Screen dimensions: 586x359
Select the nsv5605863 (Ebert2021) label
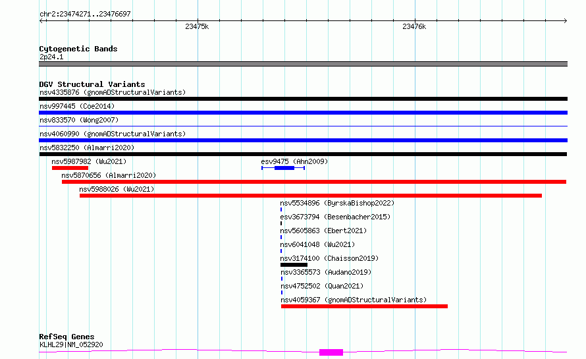pos(323,231)
